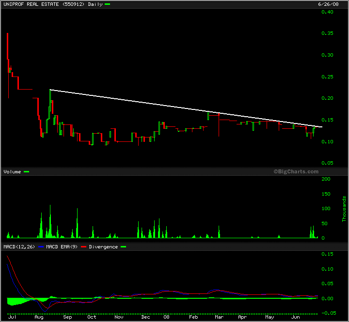
Task: Click the Sep month label
Action: pos(67,317)
